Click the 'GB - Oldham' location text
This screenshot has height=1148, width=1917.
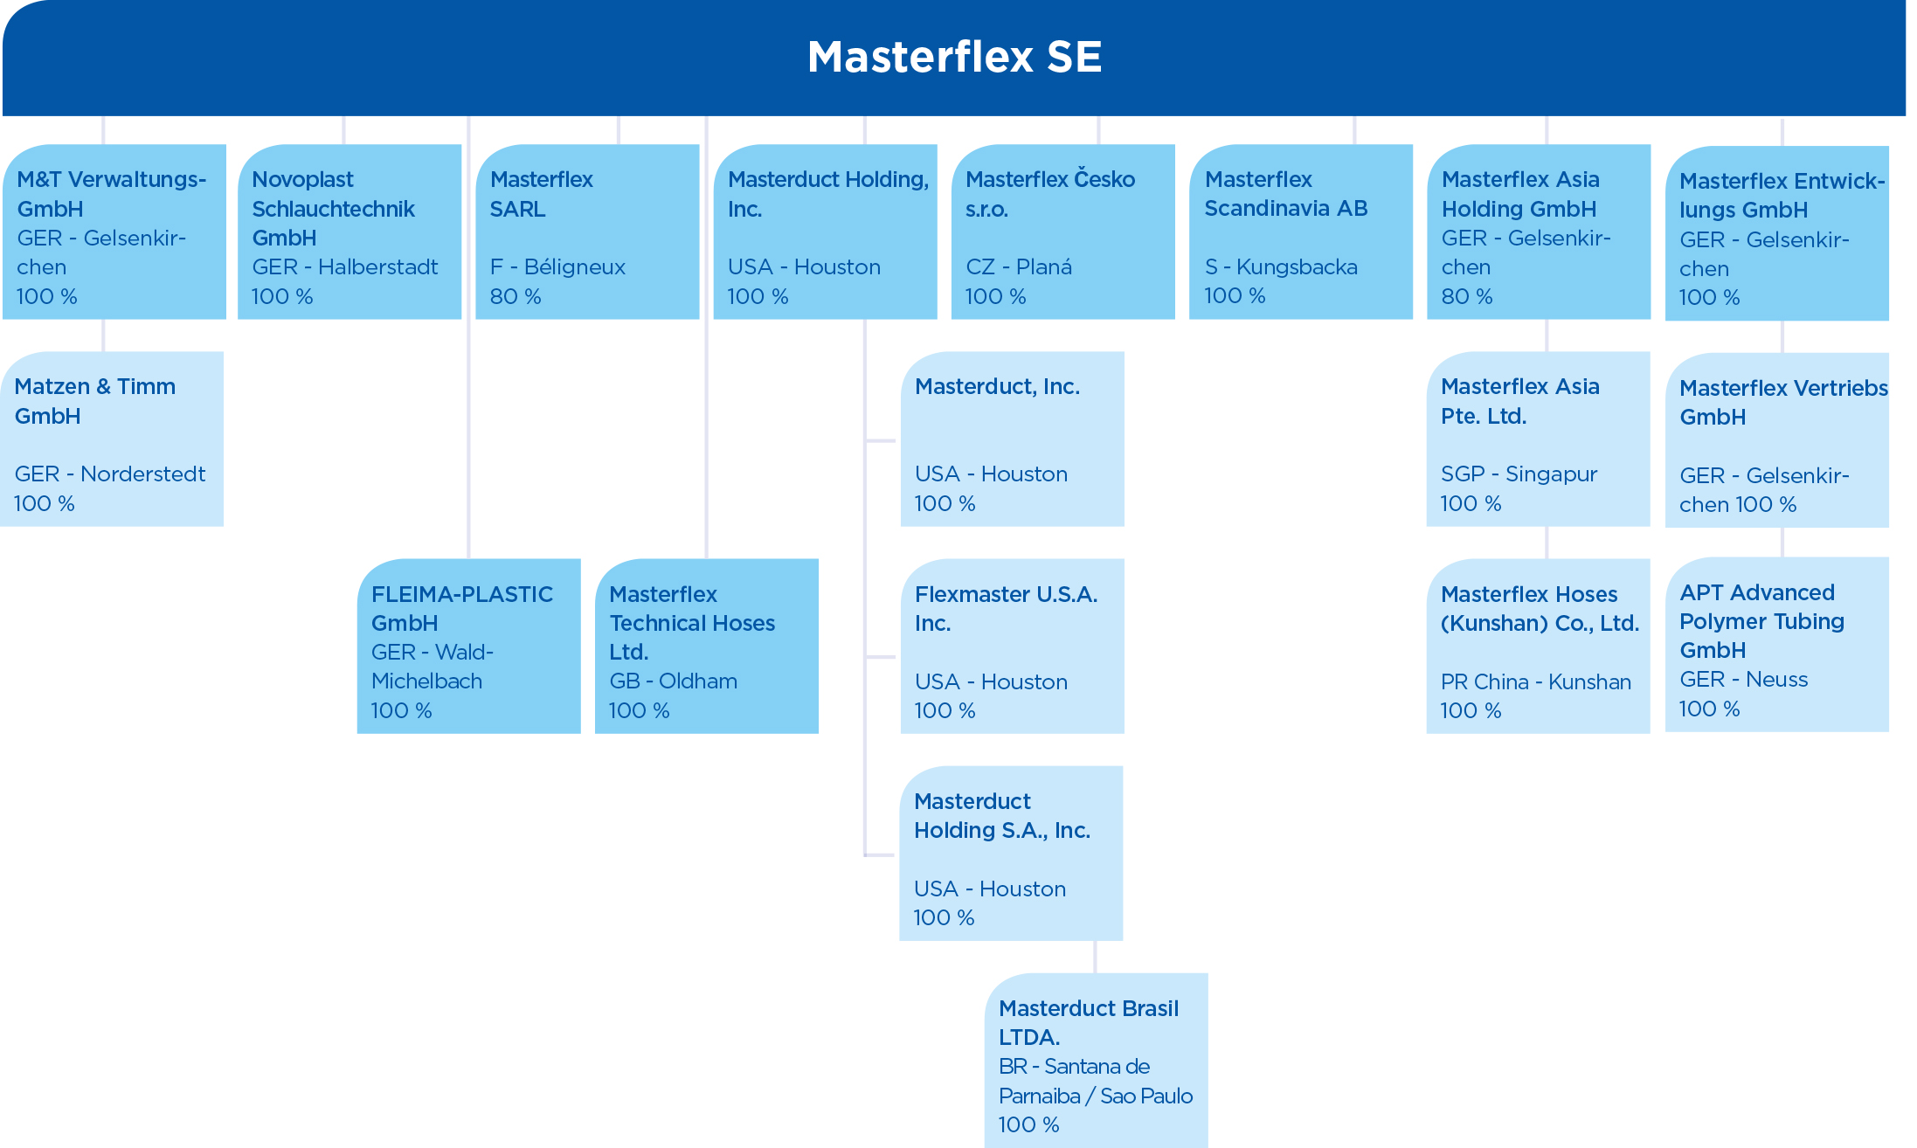pyautogui.click(x=673, y=681)
